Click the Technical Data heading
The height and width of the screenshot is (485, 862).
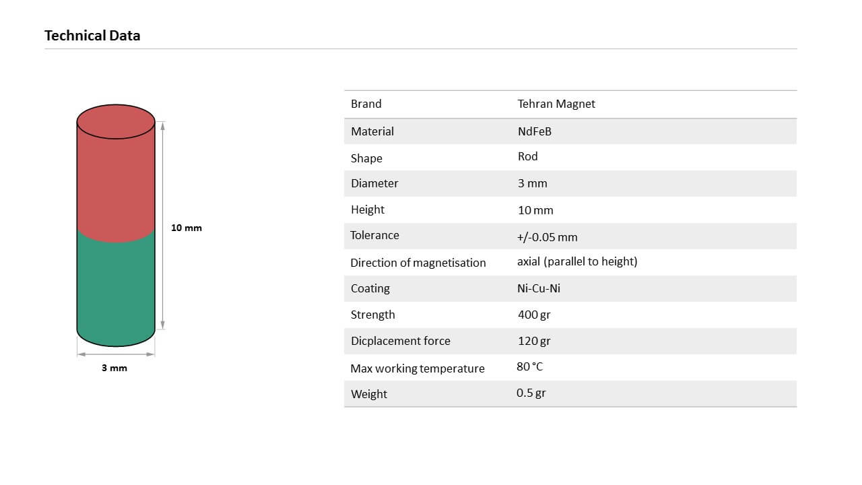click(92, 36)
